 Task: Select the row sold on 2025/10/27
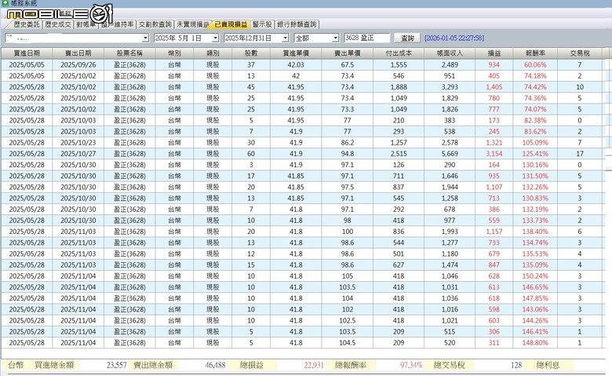coord(301,154)
